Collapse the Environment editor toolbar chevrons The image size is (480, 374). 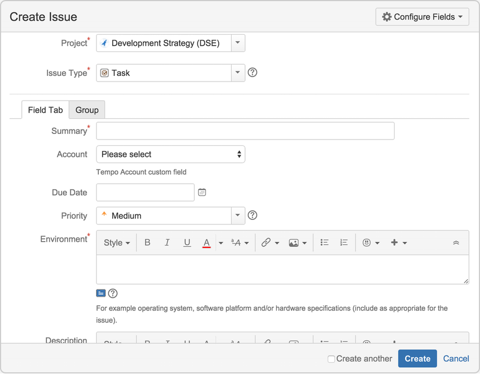456,243
